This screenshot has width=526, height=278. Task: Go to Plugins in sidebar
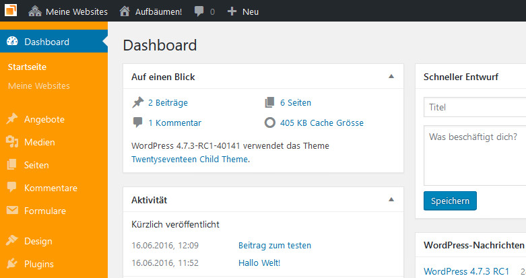point(38,265)
